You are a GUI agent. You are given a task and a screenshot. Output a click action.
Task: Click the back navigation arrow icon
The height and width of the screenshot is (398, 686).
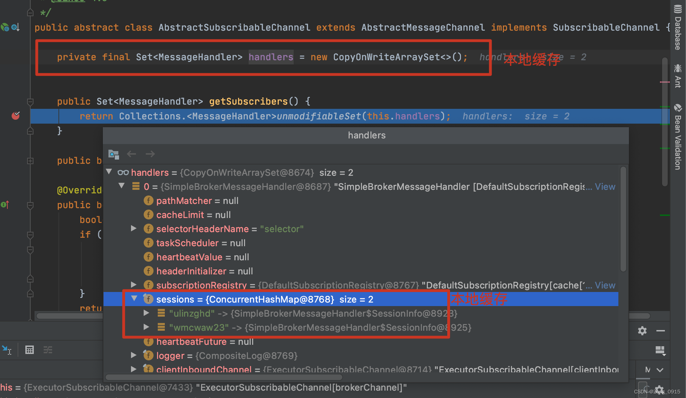[x=132, y=154]
